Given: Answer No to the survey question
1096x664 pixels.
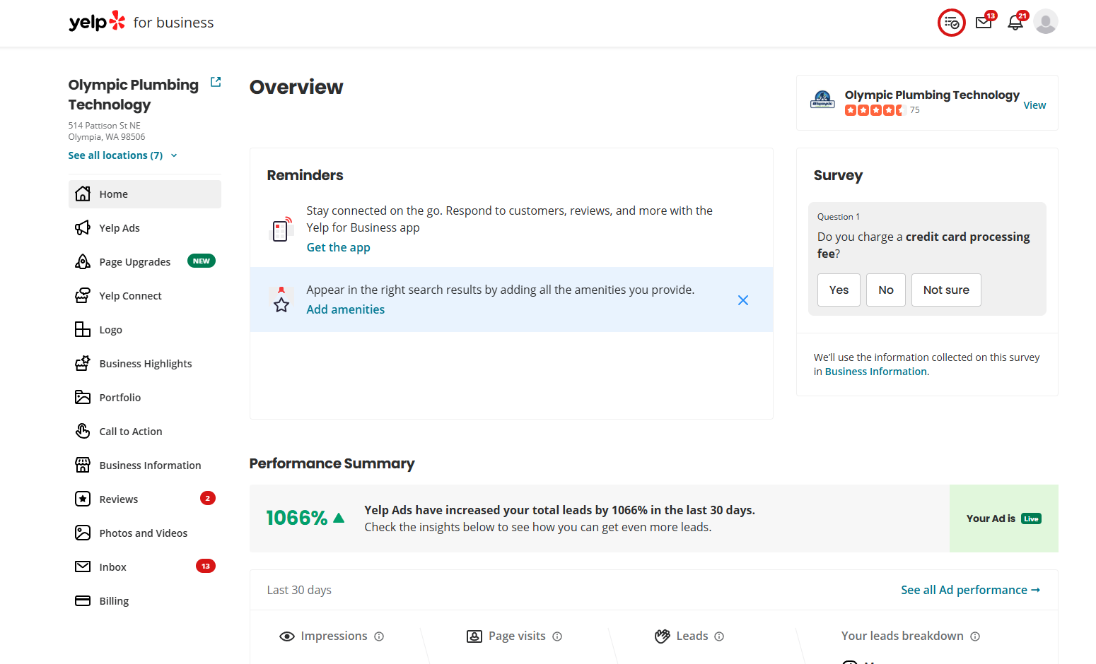Looking at the screenshot, I should pos(885,290).
